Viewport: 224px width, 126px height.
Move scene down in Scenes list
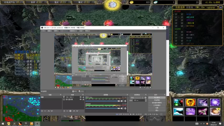(52, 111)
